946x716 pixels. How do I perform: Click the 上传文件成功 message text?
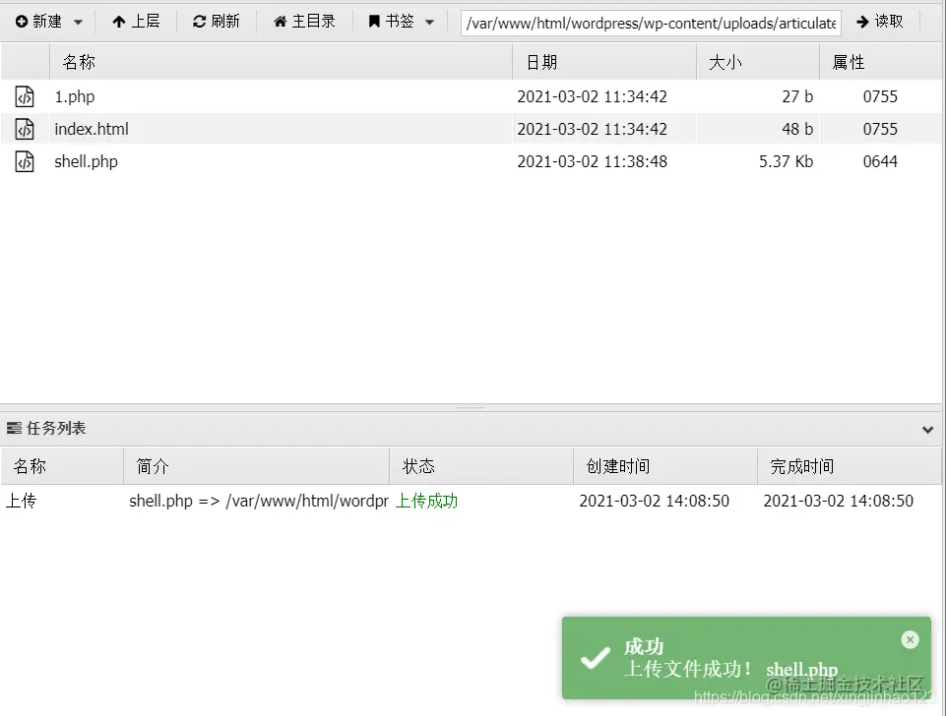[x=688, y=669]
